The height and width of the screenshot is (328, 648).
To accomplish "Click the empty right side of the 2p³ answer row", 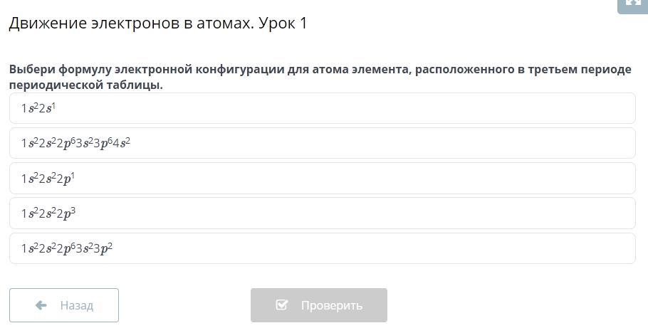I will [x=427, y=213].
